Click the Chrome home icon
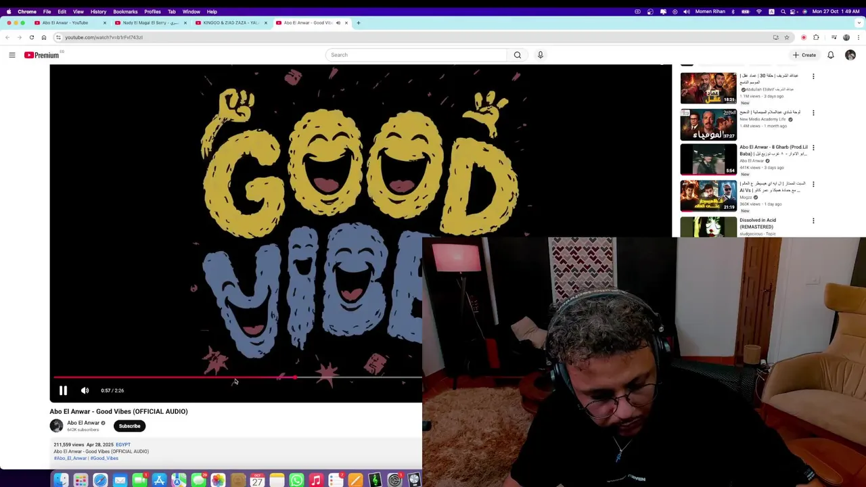 43,37
